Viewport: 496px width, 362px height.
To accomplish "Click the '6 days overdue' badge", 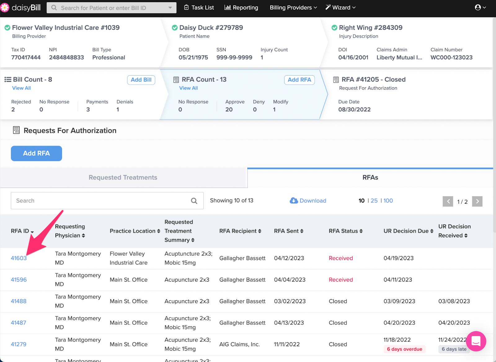I will (x=405, y=349).
